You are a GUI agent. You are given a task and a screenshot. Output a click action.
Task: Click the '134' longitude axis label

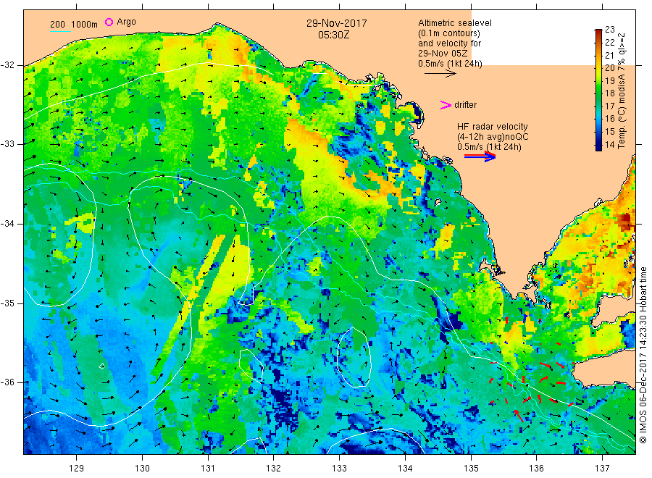pyautogui.click(x=405, y=469)
